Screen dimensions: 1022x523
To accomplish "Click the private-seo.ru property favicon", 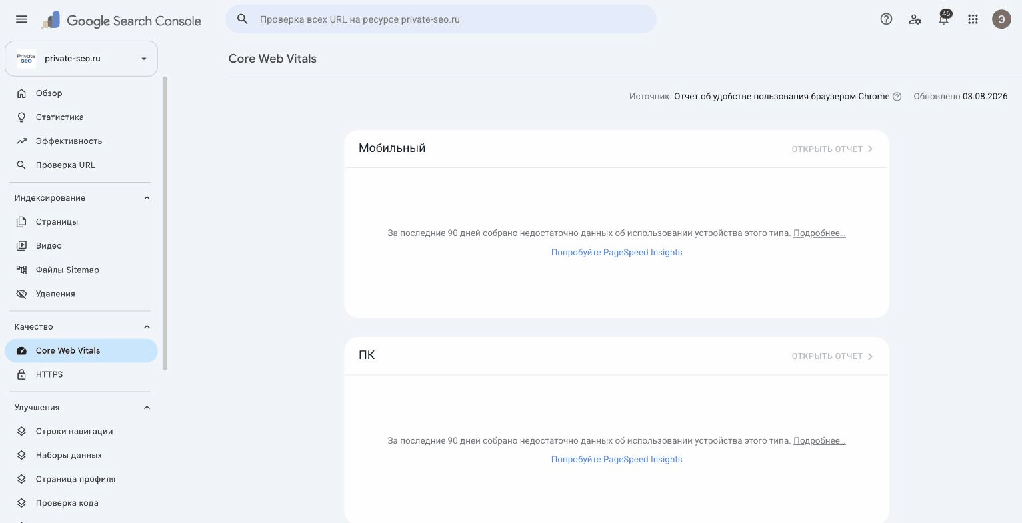I will coord(26,59).
